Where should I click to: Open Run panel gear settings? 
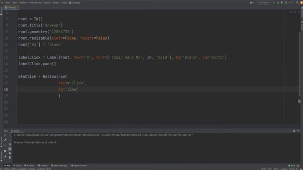[294, 131]
